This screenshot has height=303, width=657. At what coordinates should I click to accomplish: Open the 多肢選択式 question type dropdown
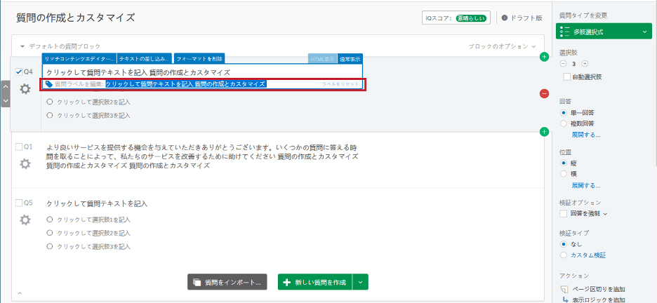pos(604,32)
